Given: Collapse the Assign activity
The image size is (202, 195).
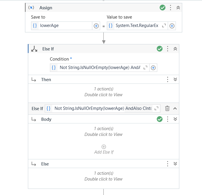Looking at the screenshot, I should 178,8.
